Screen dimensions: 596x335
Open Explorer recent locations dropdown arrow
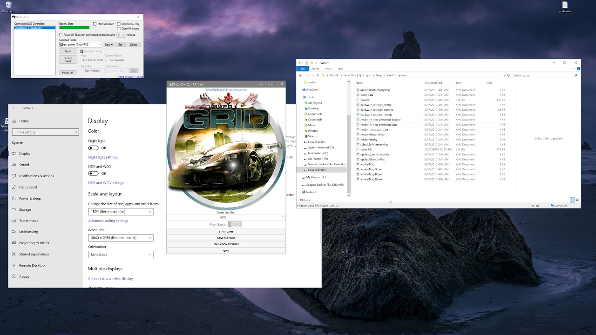pos(313,75)
